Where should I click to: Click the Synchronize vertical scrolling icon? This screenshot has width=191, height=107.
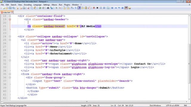click(x=64, y=8)
